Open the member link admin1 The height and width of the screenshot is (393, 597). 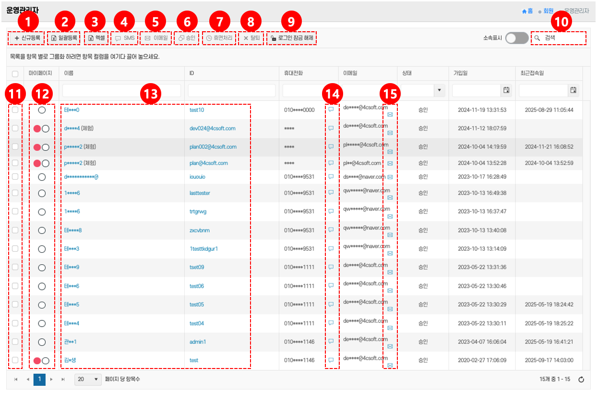click(198, 342)
